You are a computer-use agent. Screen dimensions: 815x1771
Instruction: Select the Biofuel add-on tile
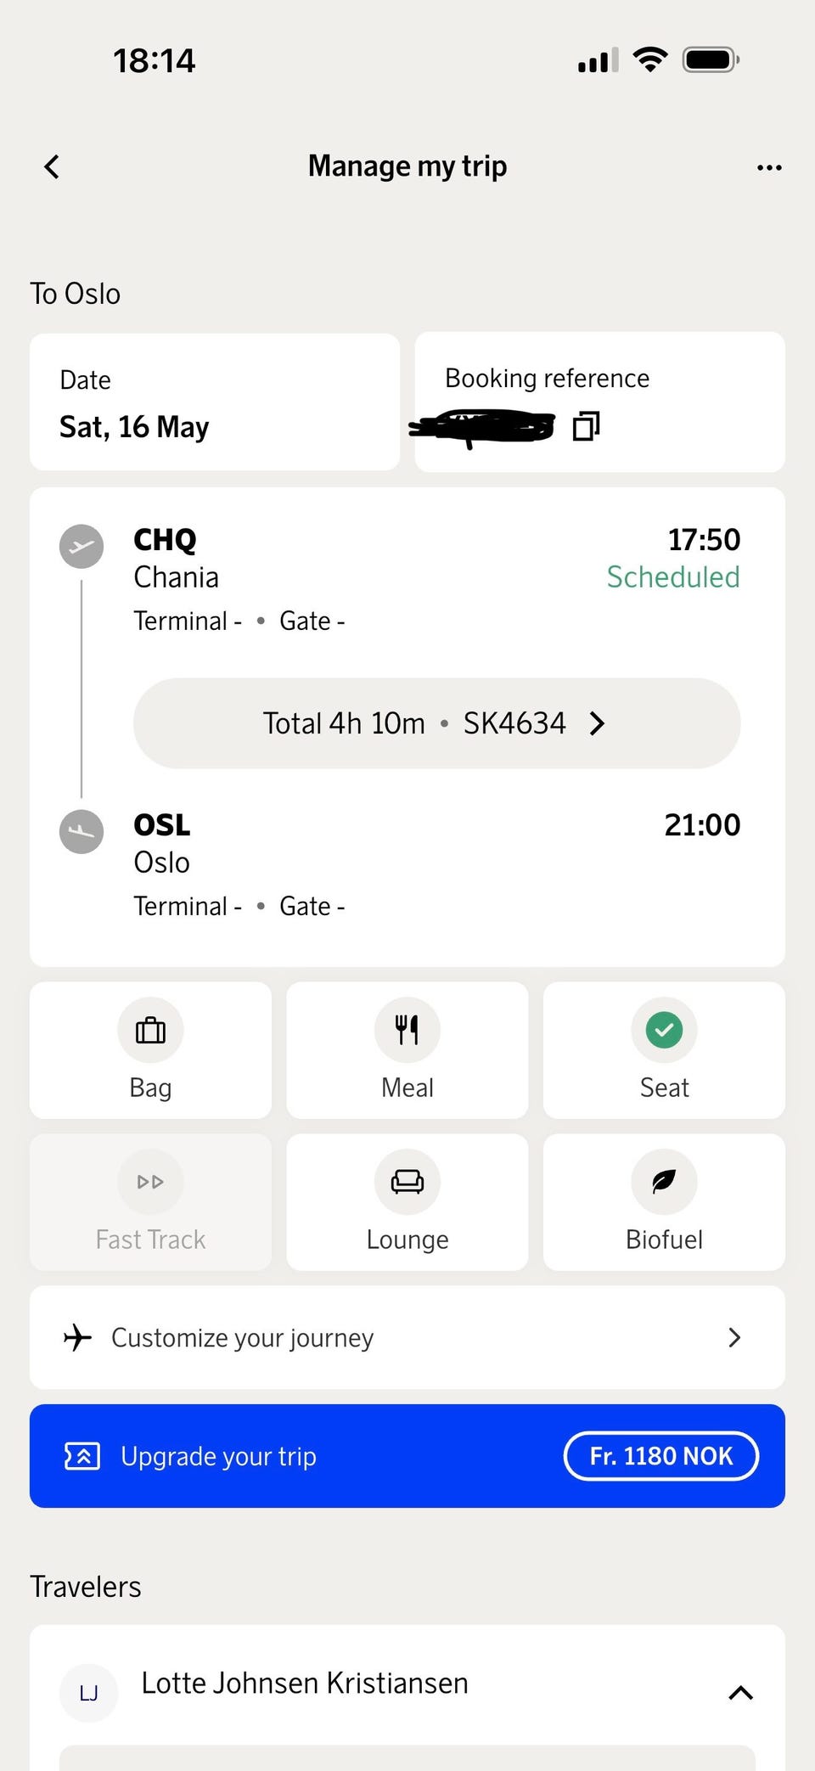coord(664,1202)
